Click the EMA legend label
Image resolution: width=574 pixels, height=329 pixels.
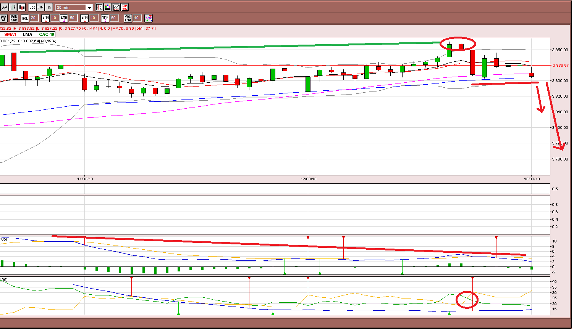pos(27,34)
